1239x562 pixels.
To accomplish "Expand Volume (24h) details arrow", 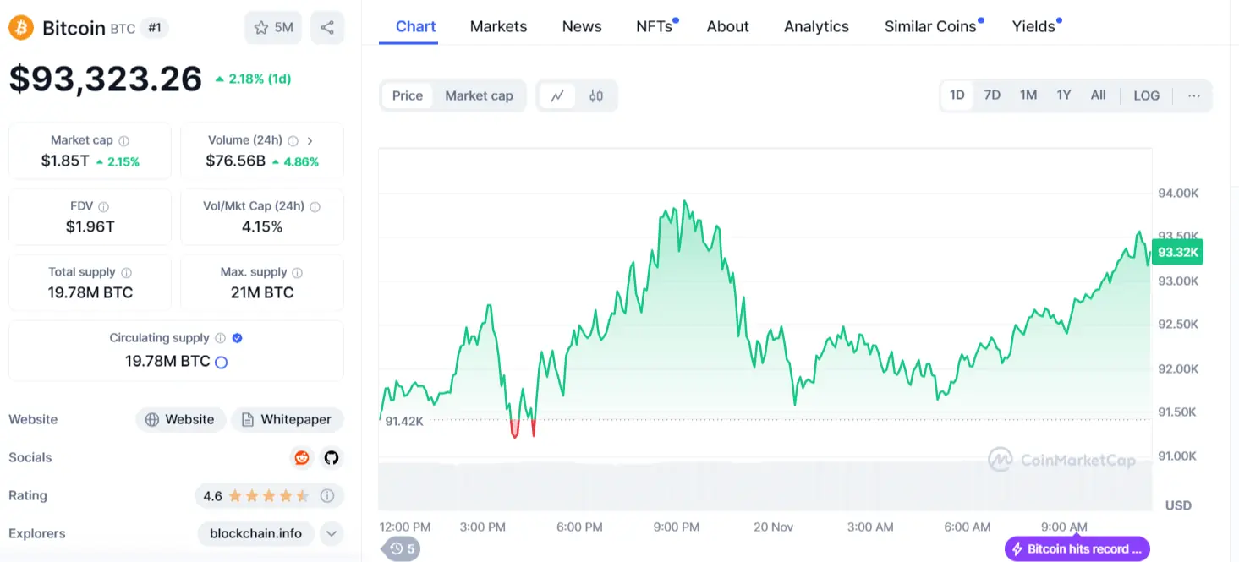I will pos(310,141).
